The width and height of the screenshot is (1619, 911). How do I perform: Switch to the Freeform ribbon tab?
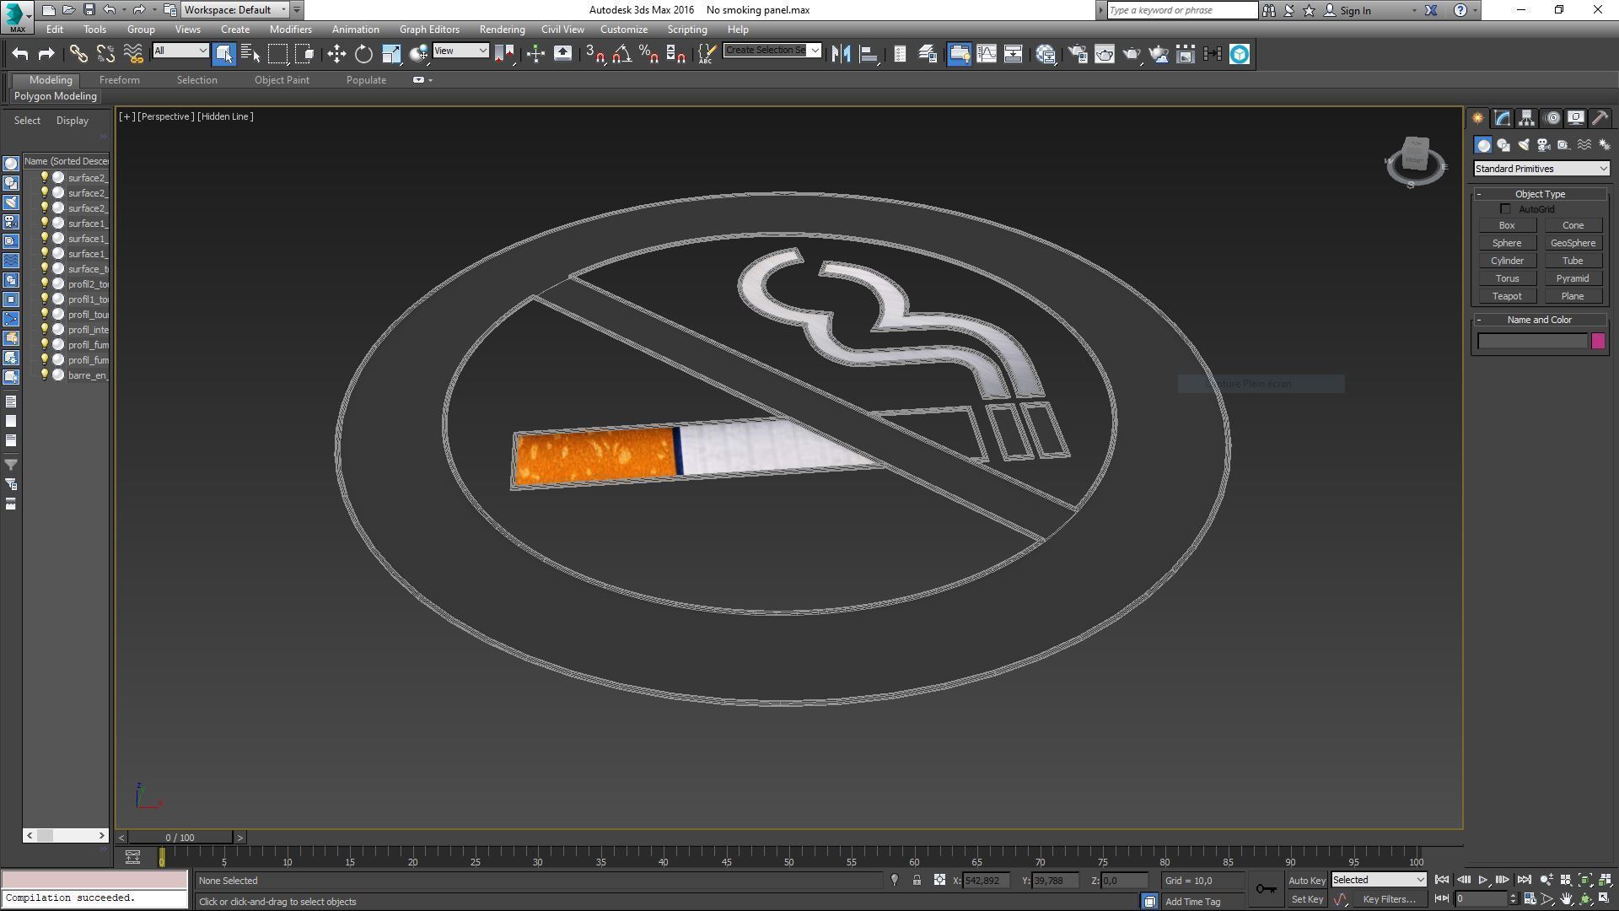[x=119, y=80]
